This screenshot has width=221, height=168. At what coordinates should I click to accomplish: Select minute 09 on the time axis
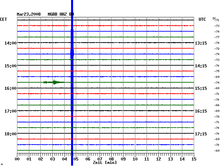(123, 159)
